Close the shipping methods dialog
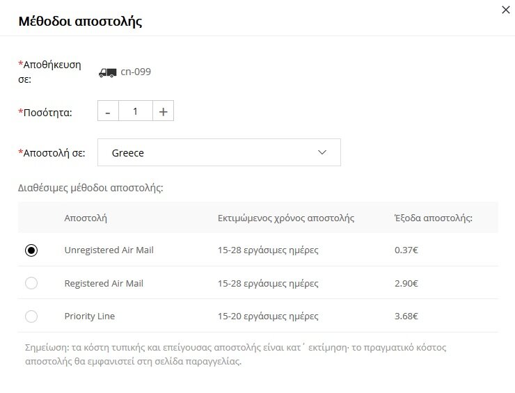This screenshot has height=393, width=515. 506,10
